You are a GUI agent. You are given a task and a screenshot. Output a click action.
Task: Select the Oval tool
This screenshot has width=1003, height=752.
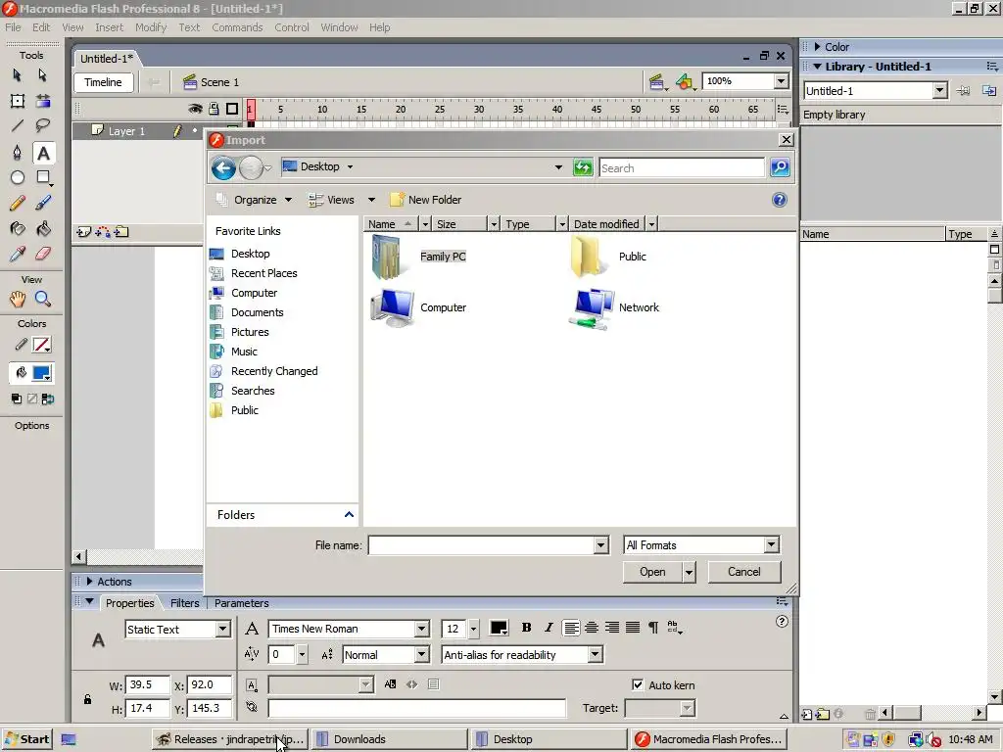(x=18, y=178)
